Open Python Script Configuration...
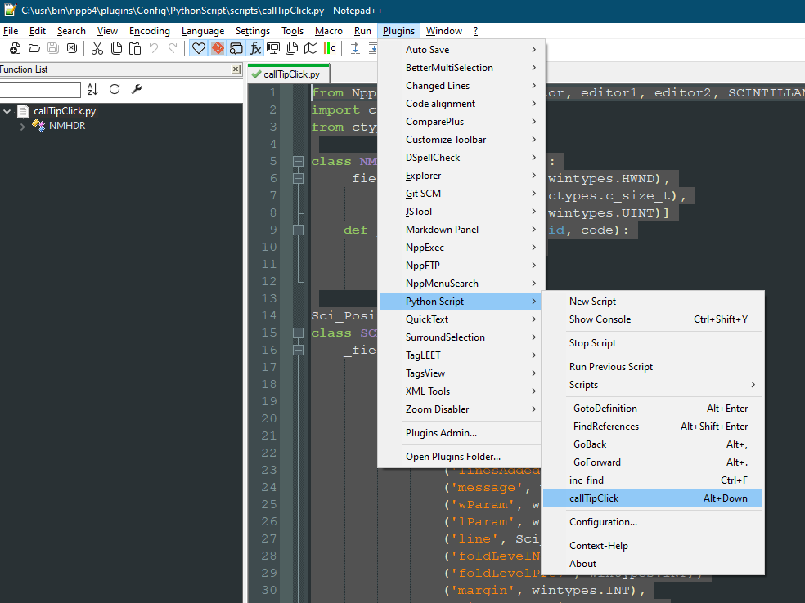This screenshot has width=805, height=603. tap(653, 522)
